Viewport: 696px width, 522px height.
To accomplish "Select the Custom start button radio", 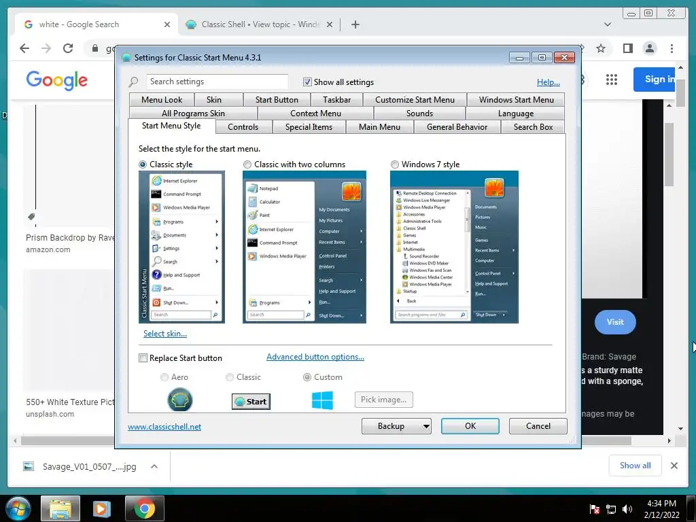I will pos(307,377).
